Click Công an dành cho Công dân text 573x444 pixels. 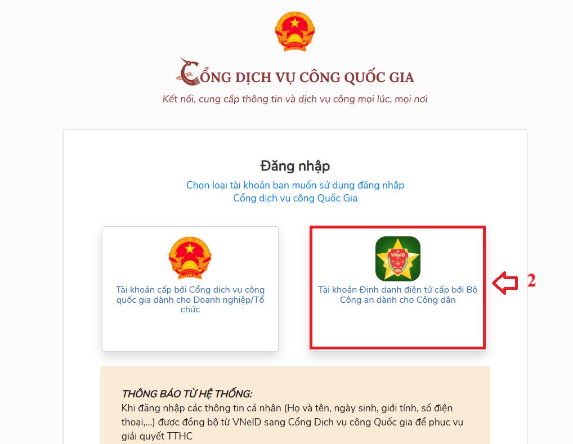(x=397, y=300)
